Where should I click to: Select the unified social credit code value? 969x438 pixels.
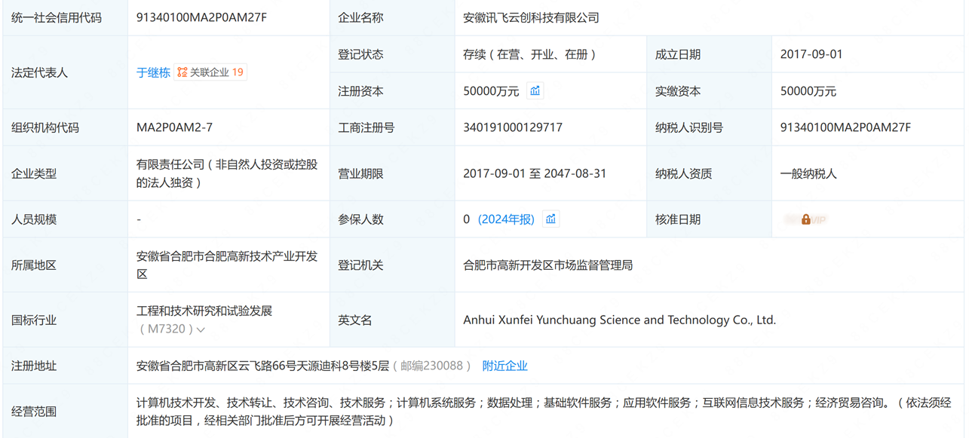click(201, 17)
